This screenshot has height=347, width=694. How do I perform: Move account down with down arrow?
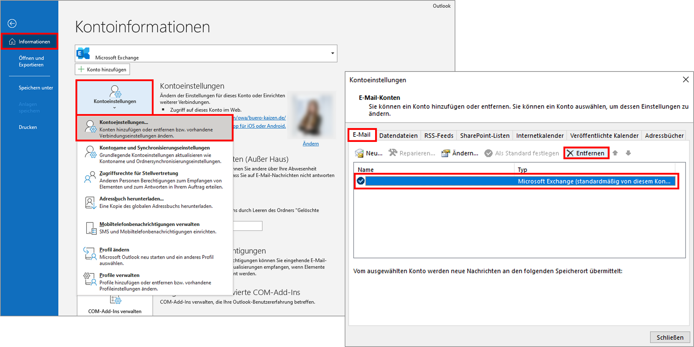628,153
